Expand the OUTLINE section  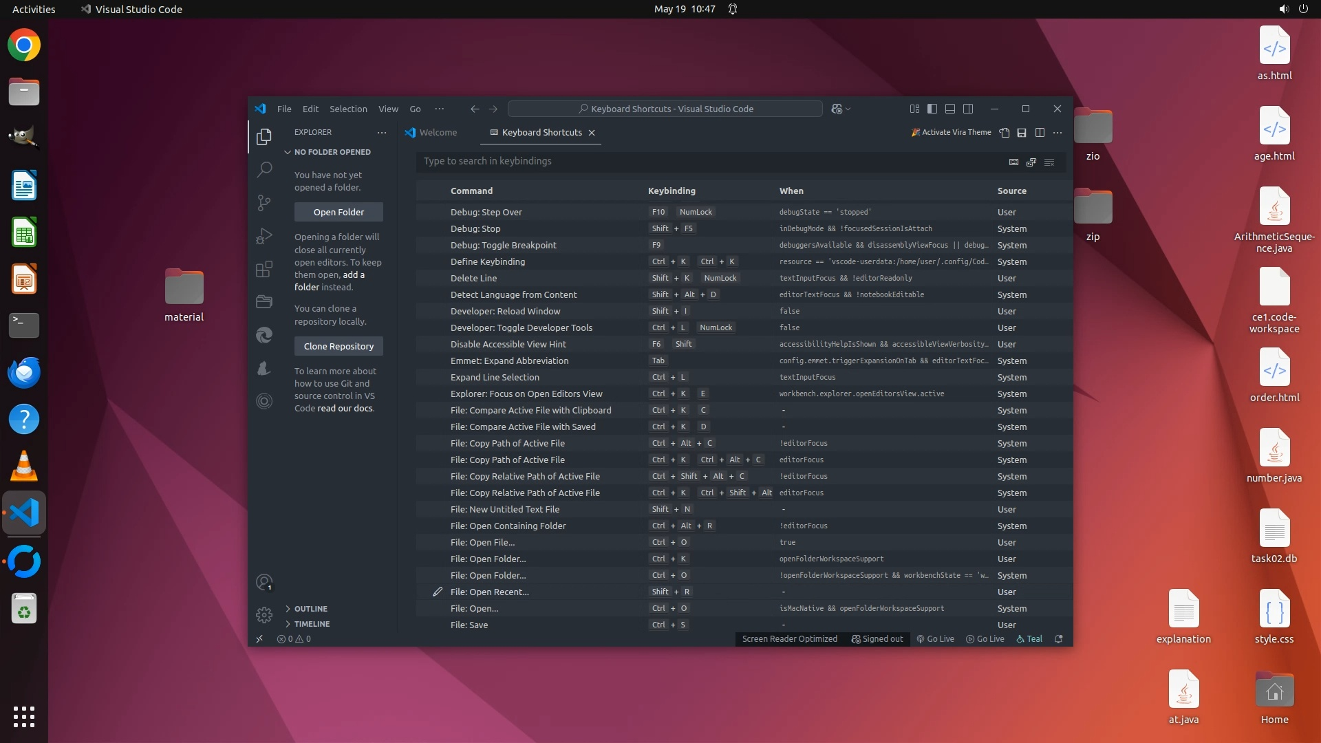pos(310,609)
